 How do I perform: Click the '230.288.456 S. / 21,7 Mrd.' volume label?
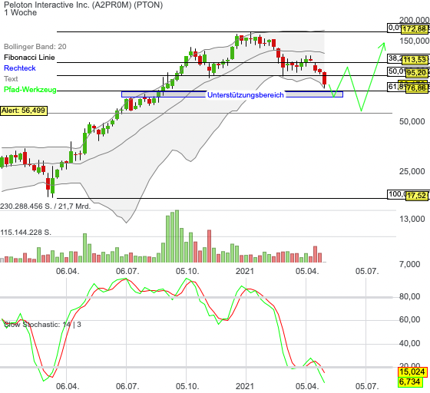click(x=45, y=206)
